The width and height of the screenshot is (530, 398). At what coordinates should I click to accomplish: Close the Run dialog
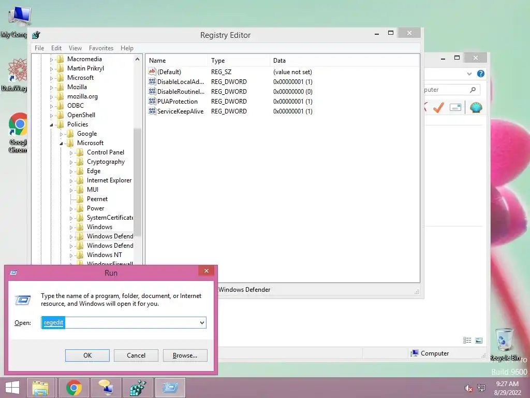(x=207, y=271)
